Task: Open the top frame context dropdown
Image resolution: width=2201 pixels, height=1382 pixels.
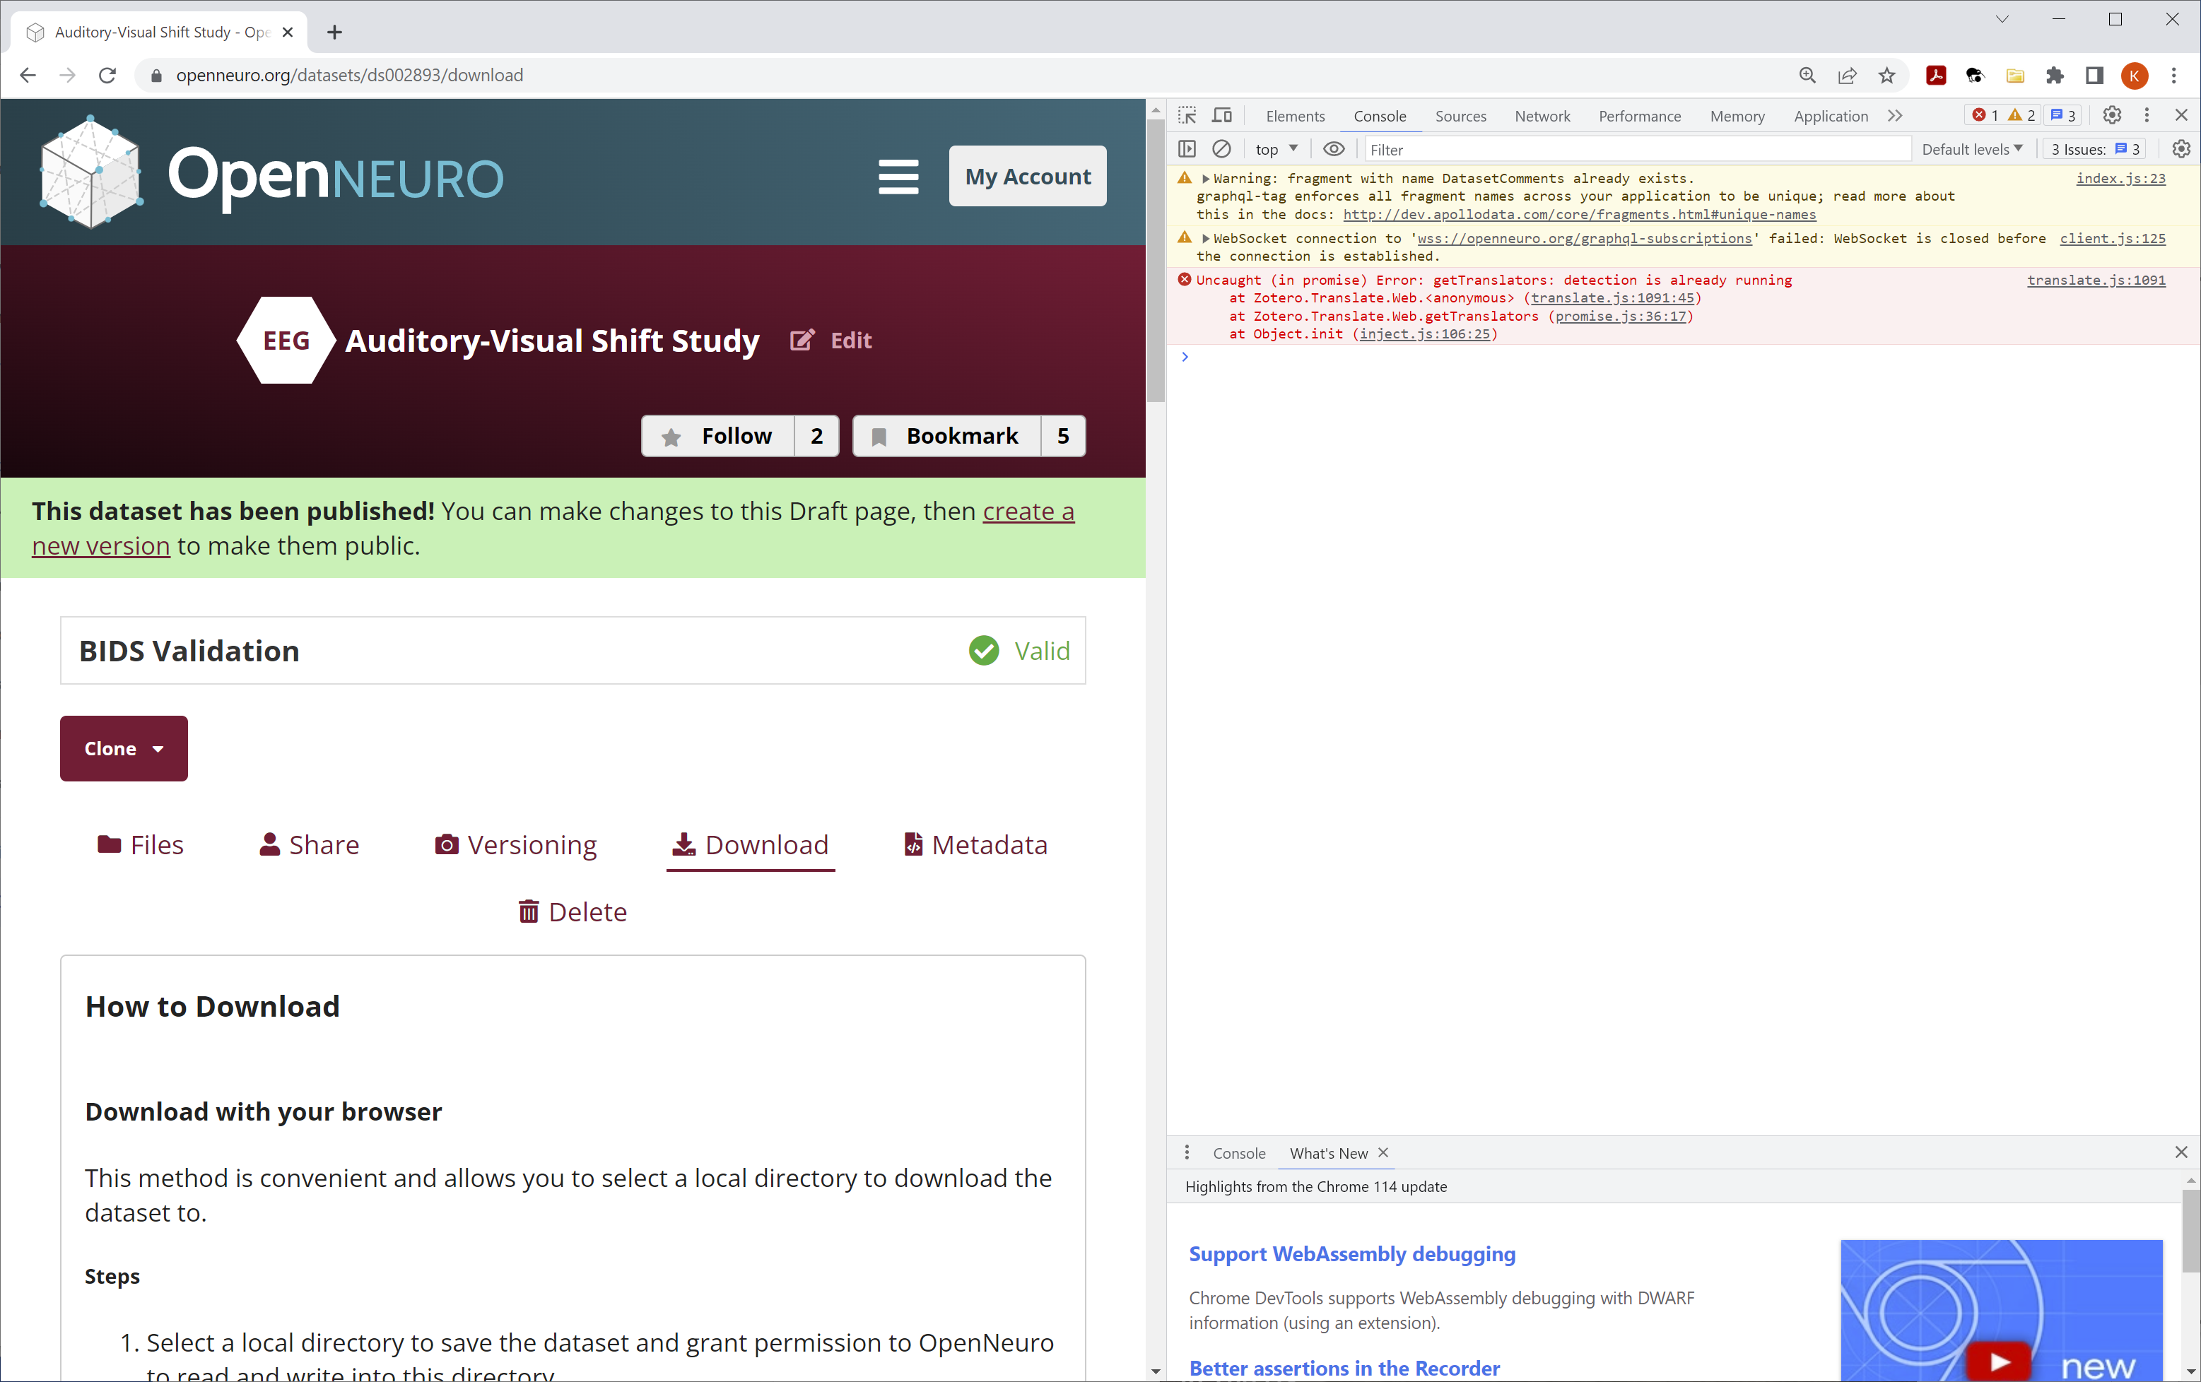Action: point(1275,148)
